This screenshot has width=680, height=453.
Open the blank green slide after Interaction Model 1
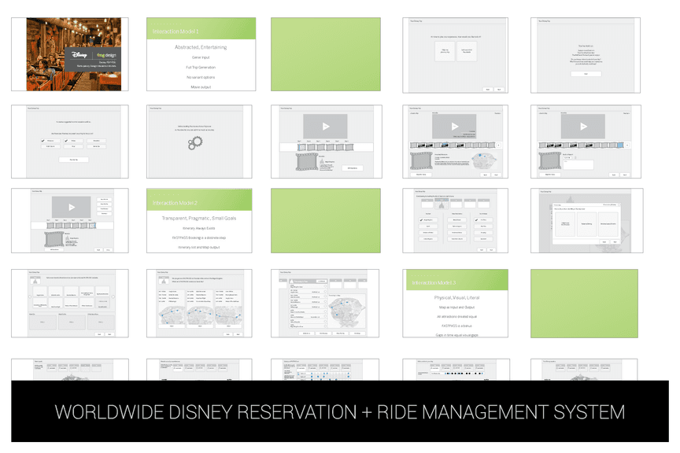326,54
